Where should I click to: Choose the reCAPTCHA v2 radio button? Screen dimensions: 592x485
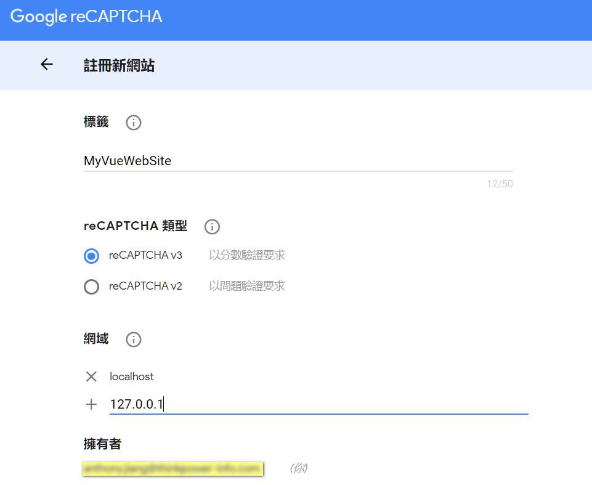point(91,287)
